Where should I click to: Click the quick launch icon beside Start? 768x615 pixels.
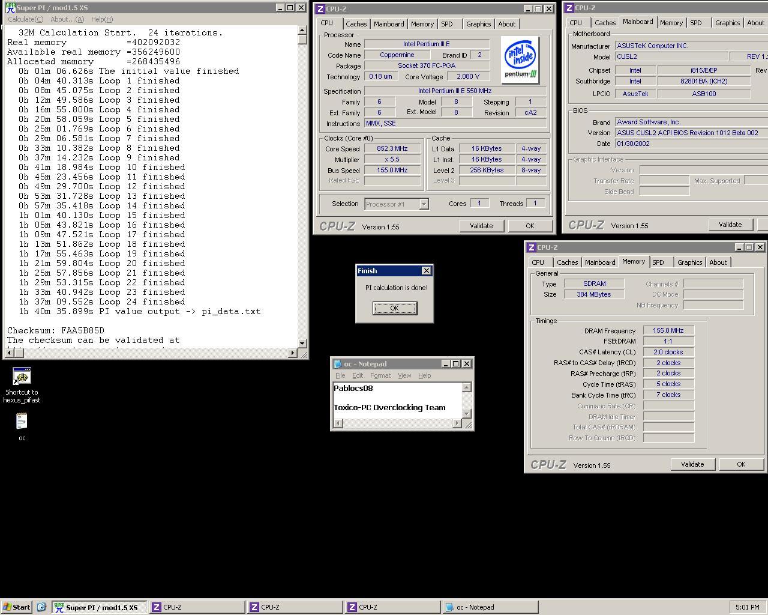pos(41,607)
